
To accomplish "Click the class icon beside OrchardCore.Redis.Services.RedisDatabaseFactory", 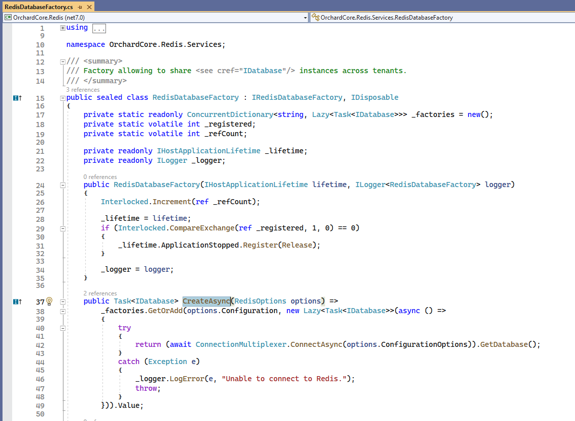I will [315, 17].
